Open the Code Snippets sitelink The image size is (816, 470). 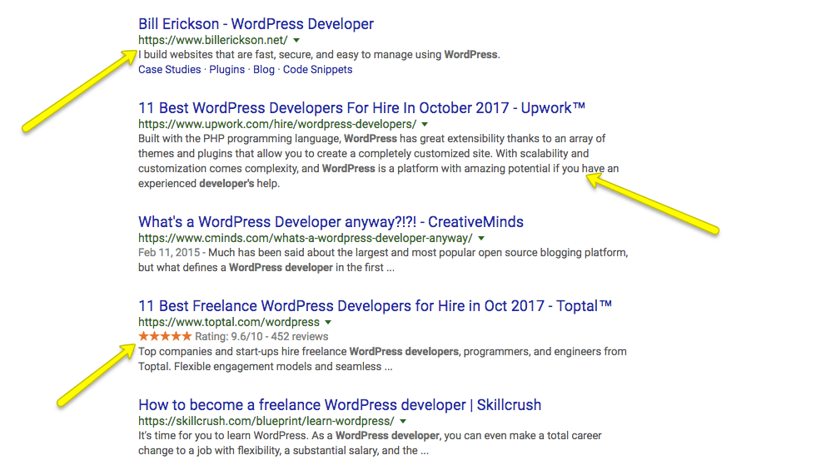[x=317, y=69]
